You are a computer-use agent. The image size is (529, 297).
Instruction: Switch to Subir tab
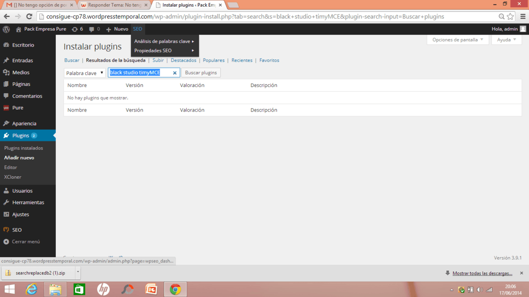coord(158,61)
